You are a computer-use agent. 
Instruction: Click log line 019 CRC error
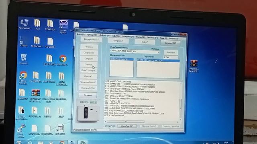119,96
